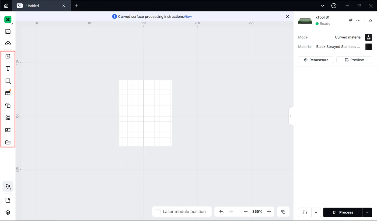
Task: Click the white measured canvas area
Action: tap(146, 113)
